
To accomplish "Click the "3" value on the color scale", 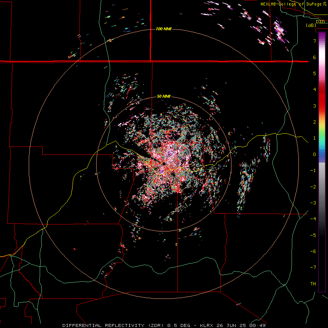I will coord(315,106).
